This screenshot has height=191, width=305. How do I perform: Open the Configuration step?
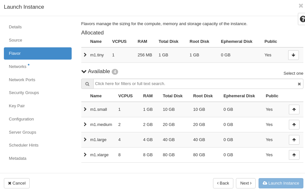(38, 119)
